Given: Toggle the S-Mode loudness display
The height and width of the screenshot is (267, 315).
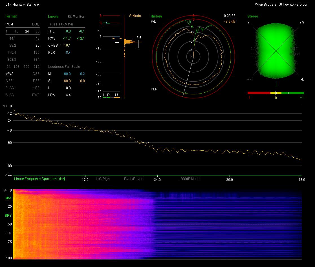Looking at the screenshot, I should click(135, 16).
